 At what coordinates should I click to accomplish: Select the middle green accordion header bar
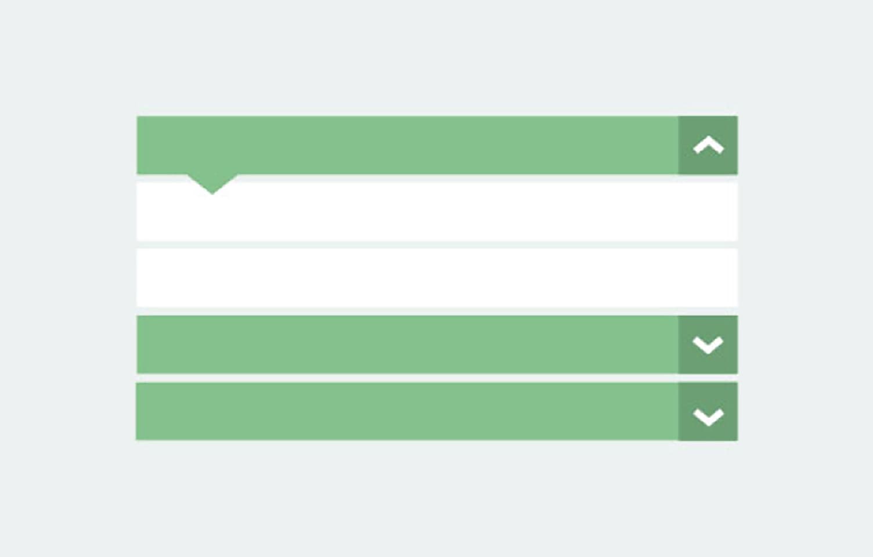(x=406, y=345)
